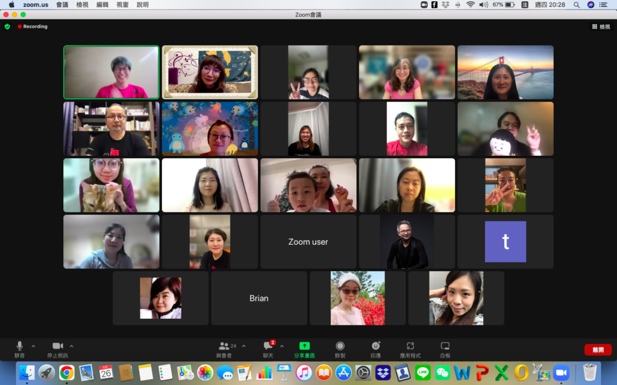Expand the arrow beside 聊天

(x=282, y=346)
